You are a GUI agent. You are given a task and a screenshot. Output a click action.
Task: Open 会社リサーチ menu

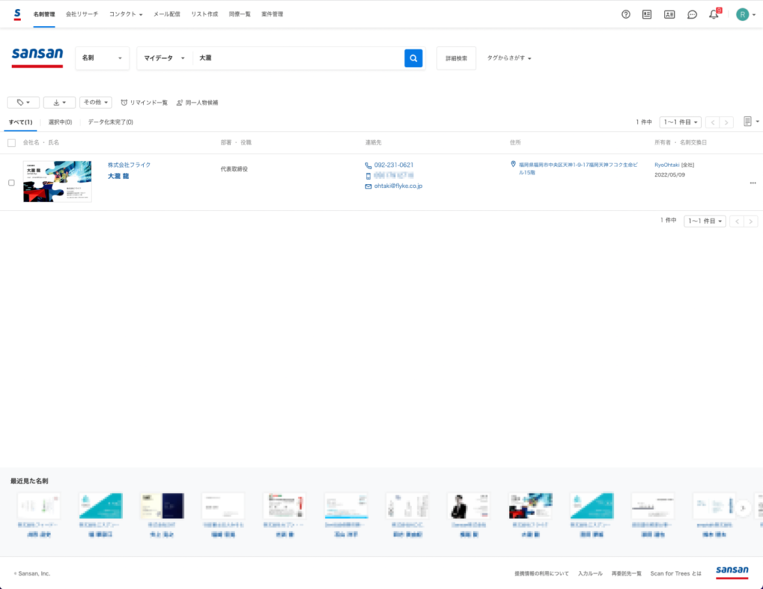(x=82, y=14)
